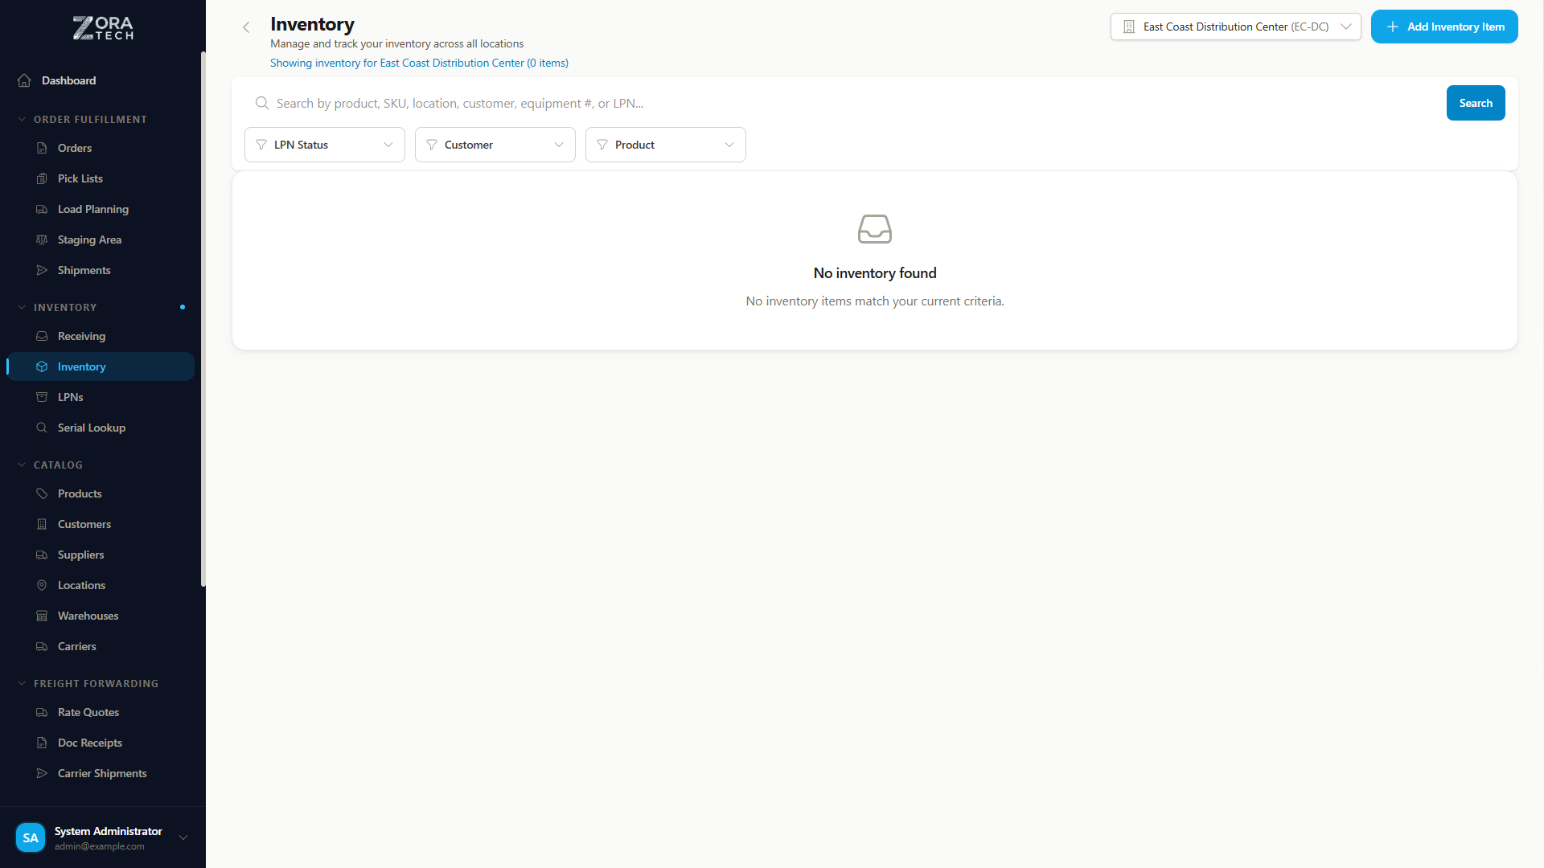Collapse the Freight Forwarding section
1544x868 pixels.
(23, 683)
